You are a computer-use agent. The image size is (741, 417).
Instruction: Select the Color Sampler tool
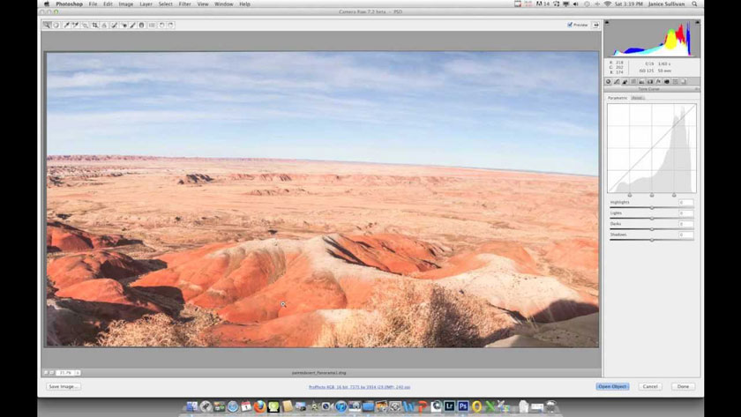click(x=75, y=25)
